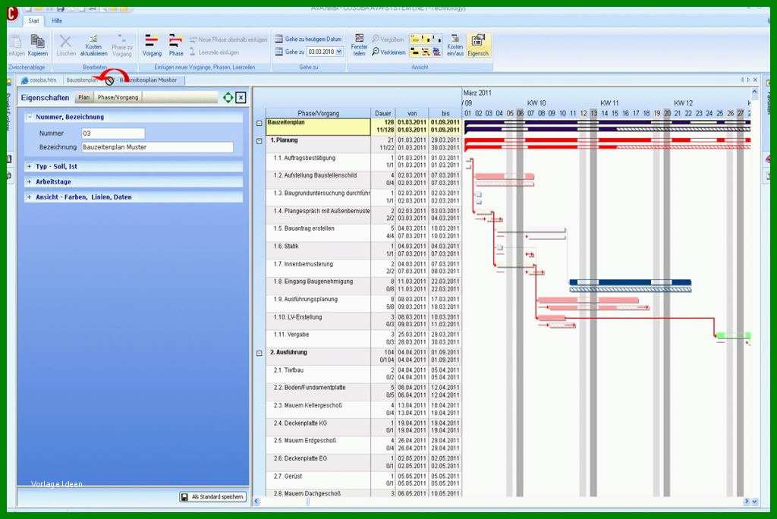Click the von column header
Viewport: 777px width, 519px height.
click(x=412, y=113)
